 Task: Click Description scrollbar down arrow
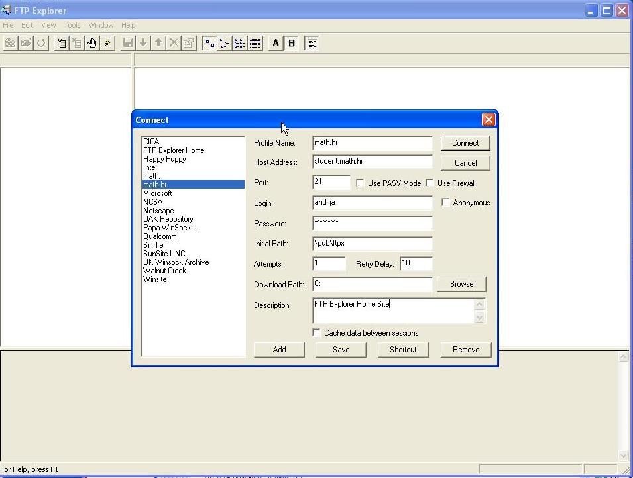[x=480, y=318]
